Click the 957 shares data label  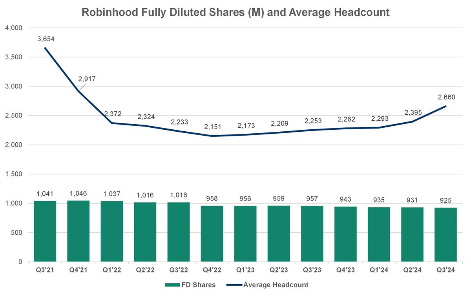(x=312, y=198)
